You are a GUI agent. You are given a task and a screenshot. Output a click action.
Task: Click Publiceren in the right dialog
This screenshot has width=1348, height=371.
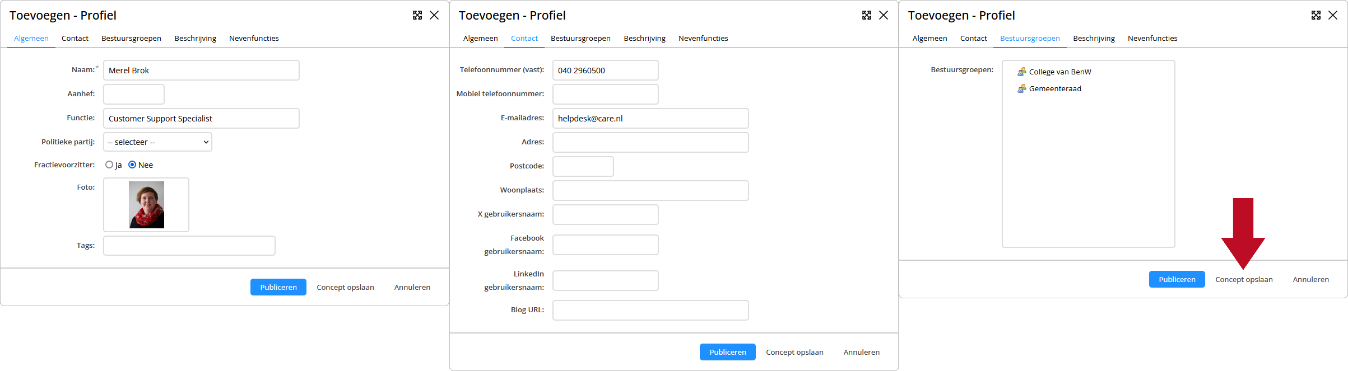tap(1177, 279)
